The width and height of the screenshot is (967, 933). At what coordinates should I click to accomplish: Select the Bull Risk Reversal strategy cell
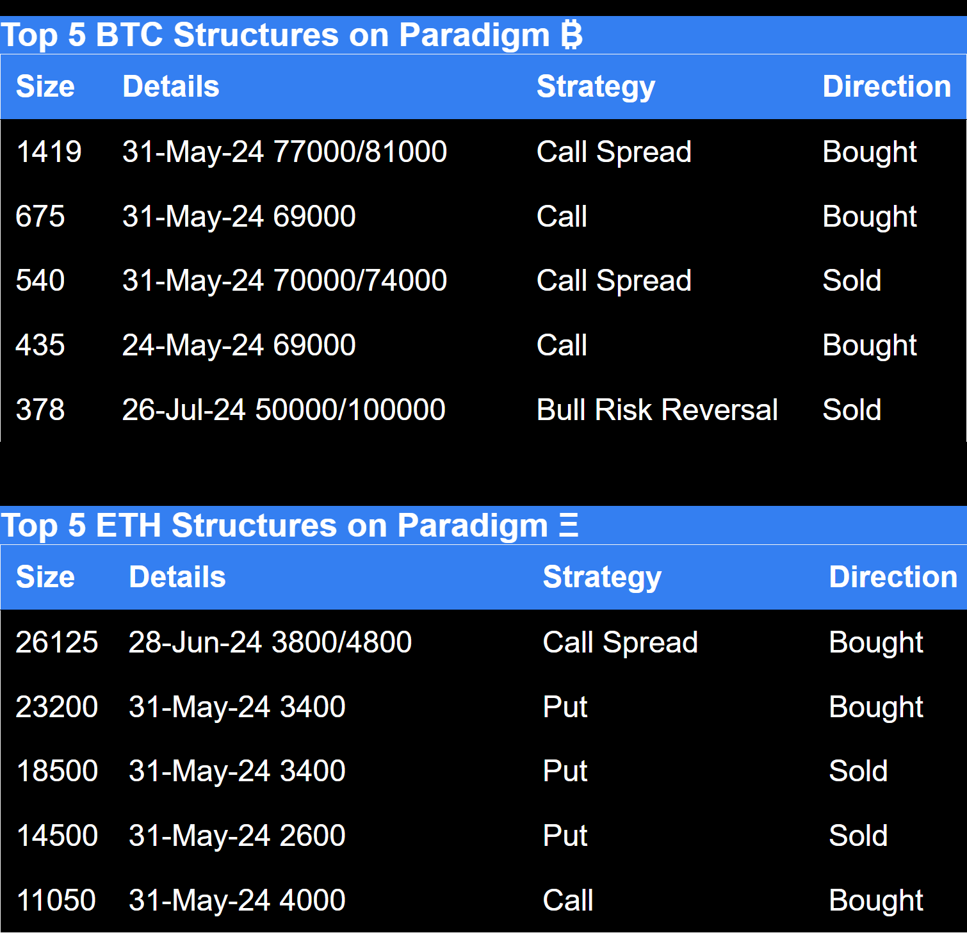tap(657, 410)
